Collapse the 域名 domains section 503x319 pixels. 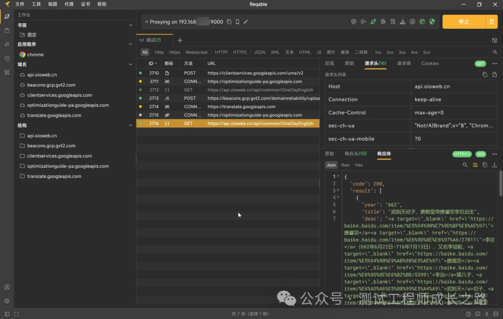tap(130, 64)
